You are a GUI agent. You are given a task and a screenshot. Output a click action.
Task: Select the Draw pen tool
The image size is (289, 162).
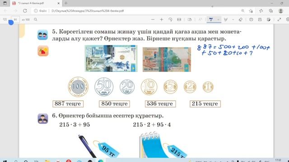(x=211, y=19)
